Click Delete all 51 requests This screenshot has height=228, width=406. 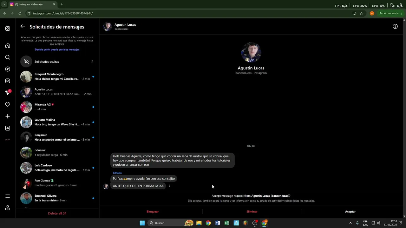click(x=57, y=213)
